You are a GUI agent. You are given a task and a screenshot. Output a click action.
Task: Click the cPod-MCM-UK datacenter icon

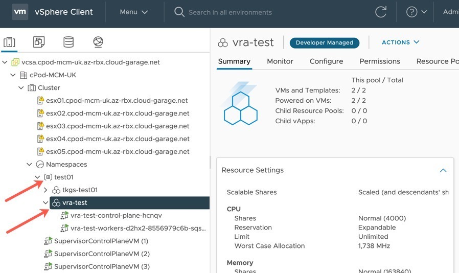24,75
